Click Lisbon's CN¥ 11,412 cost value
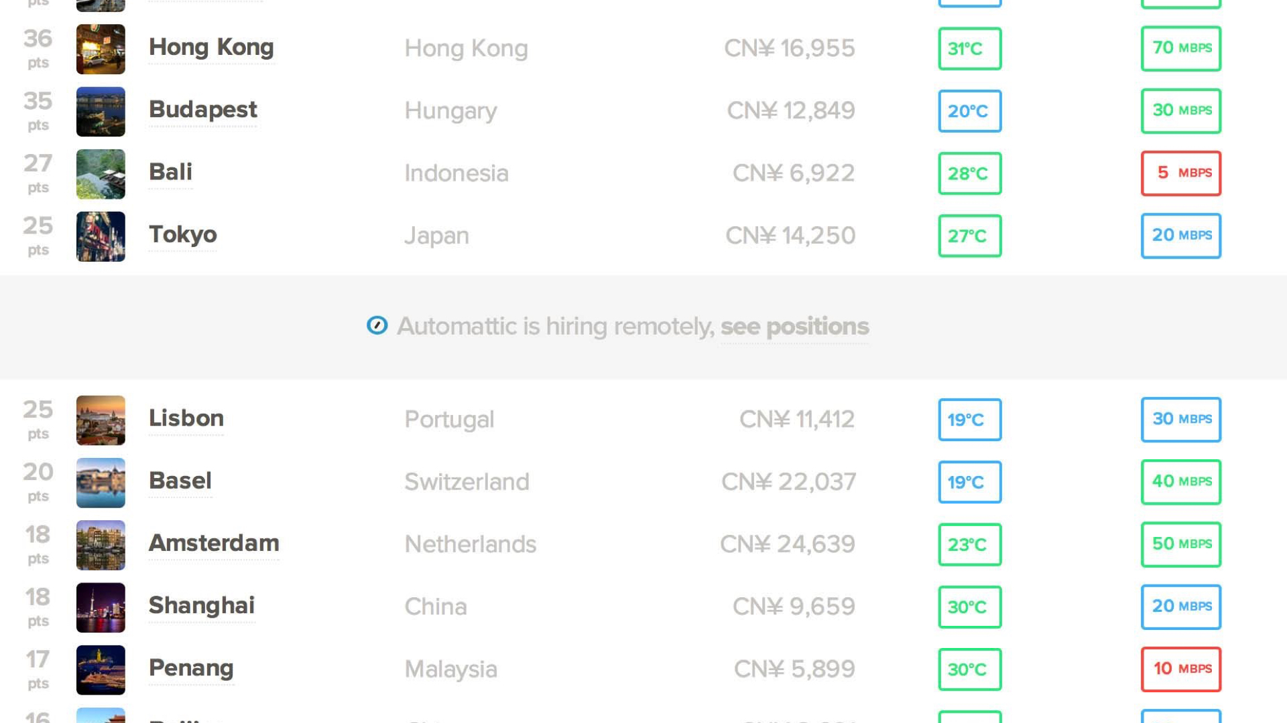Screen dimensions: 1287x723 [x=797, y=420]
